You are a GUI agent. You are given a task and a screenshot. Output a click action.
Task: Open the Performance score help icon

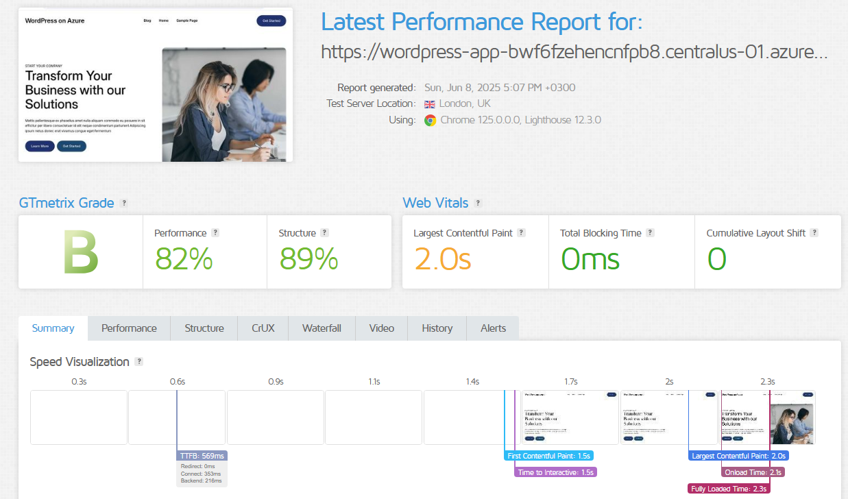[x=215, y=233]
